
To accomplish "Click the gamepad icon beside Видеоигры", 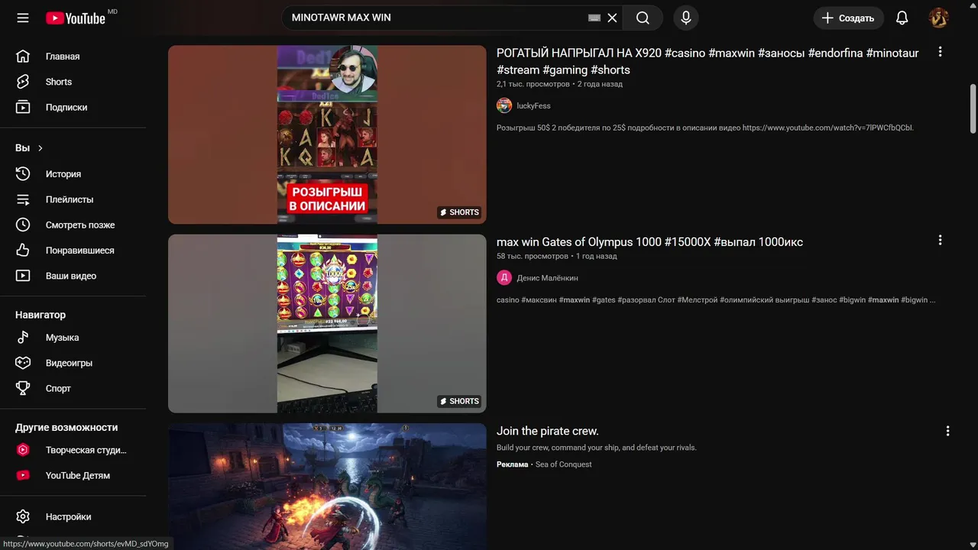I will coord(23,363).
